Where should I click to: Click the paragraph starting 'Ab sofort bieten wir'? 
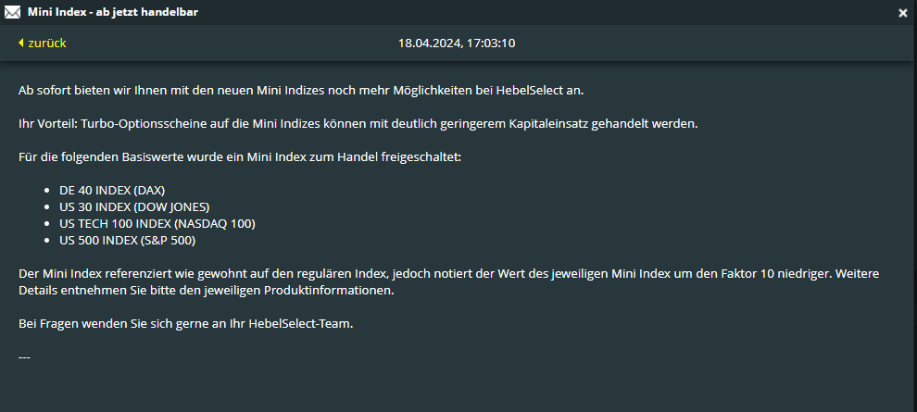[x=301, y=90]
